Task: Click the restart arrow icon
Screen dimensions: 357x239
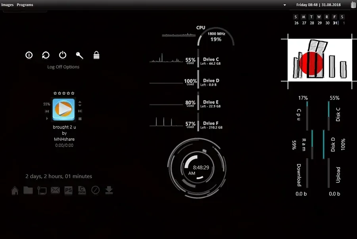Action: tap(46, 55)
